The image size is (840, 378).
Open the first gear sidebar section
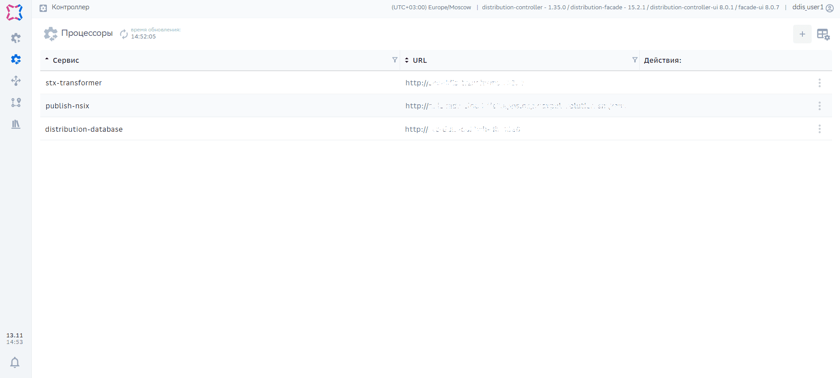16,38
